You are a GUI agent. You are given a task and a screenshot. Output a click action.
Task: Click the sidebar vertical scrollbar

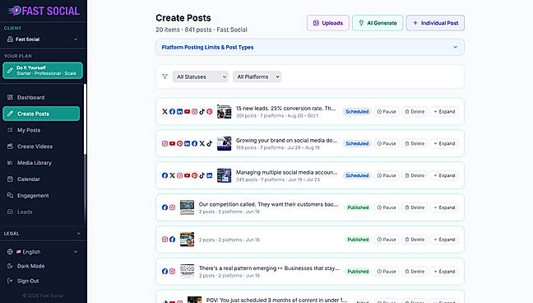point(85,119)
